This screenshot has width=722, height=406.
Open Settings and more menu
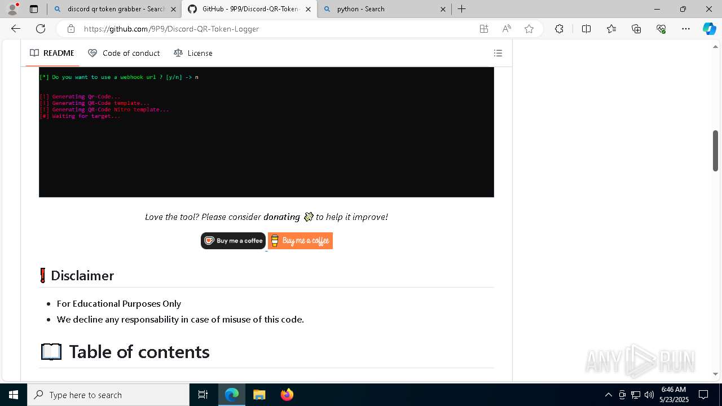pos(686,29)
